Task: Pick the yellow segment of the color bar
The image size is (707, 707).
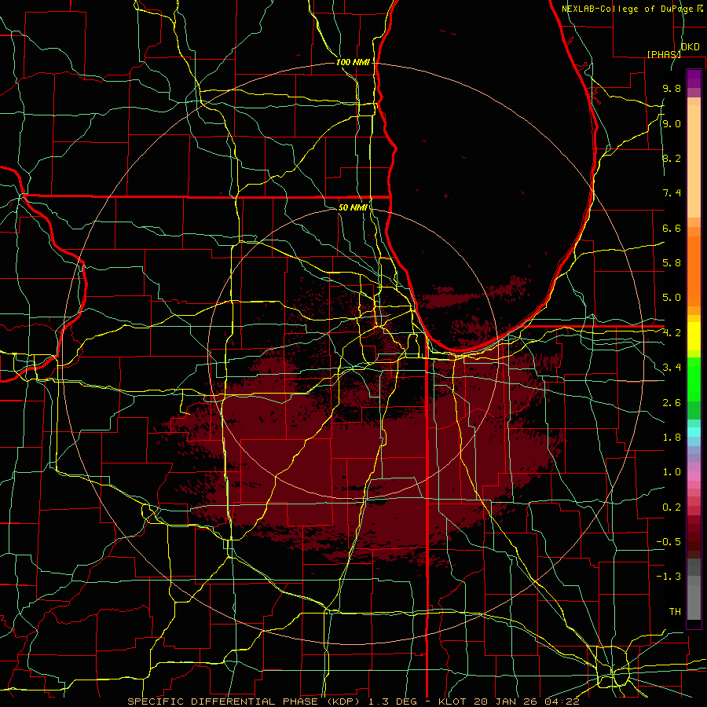Action: (x=694, y=336)
